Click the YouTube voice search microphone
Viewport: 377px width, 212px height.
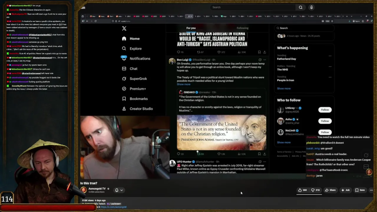[x=311, y=7]
